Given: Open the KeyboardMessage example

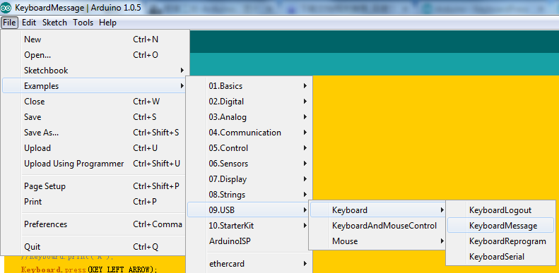Looking at the screenshot, I should coord(500,226).
